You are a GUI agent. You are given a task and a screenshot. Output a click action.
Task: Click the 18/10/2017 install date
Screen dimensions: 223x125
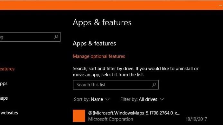pyautogui.click(x=196, y=119)
